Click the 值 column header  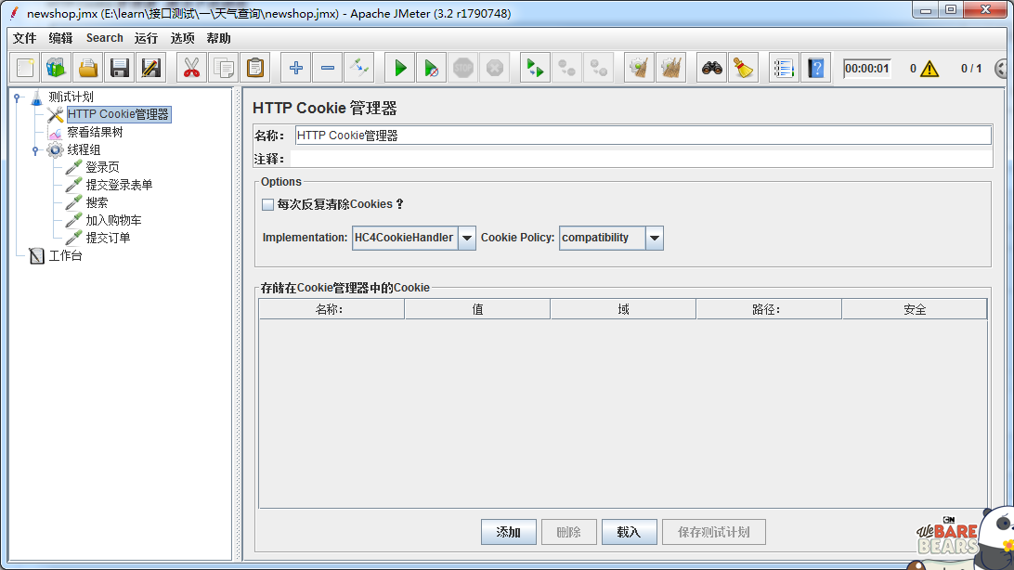pyautogui.click(x=477, y=309)
